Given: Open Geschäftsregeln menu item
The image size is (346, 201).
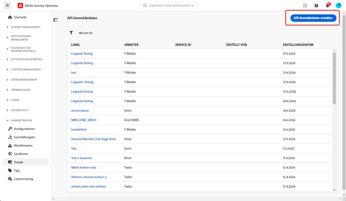Looking at the screenshot, I should [24, 137].
